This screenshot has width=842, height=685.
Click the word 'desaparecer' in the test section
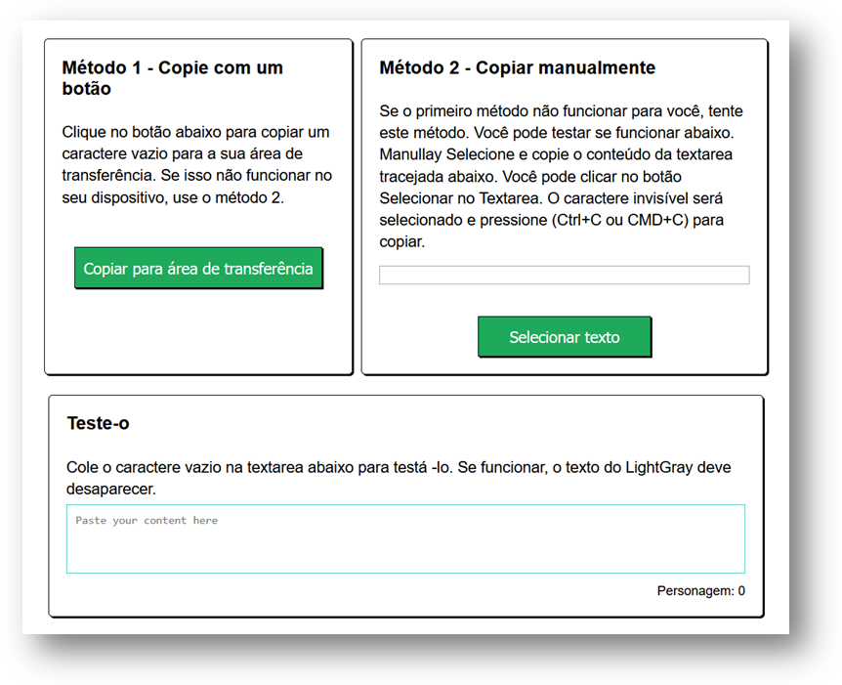coord(110,489)
